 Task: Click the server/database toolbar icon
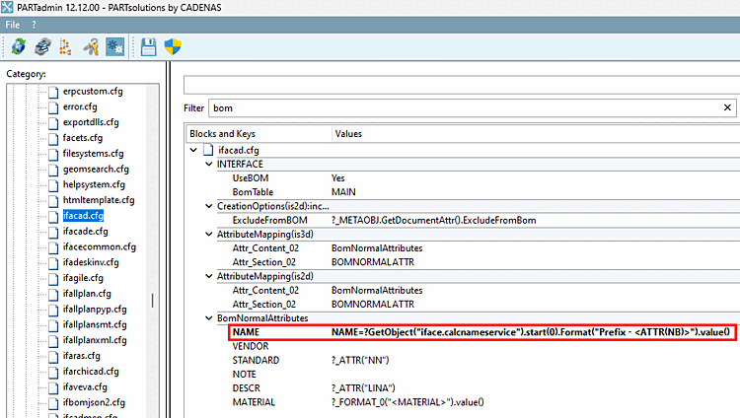click(43, 46)
